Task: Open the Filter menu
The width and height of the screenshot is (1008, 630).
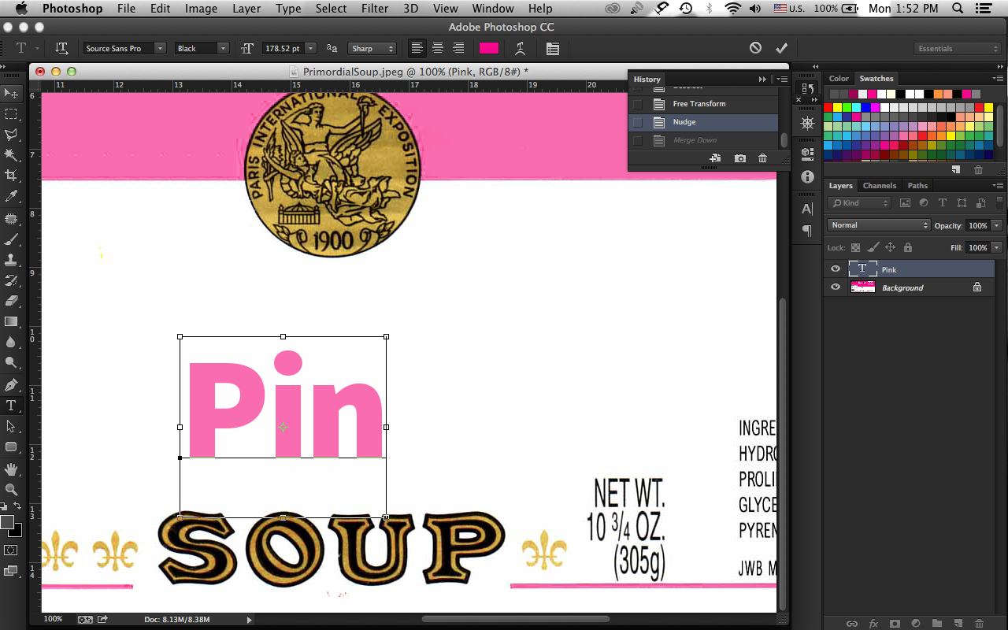Action: 375,9
